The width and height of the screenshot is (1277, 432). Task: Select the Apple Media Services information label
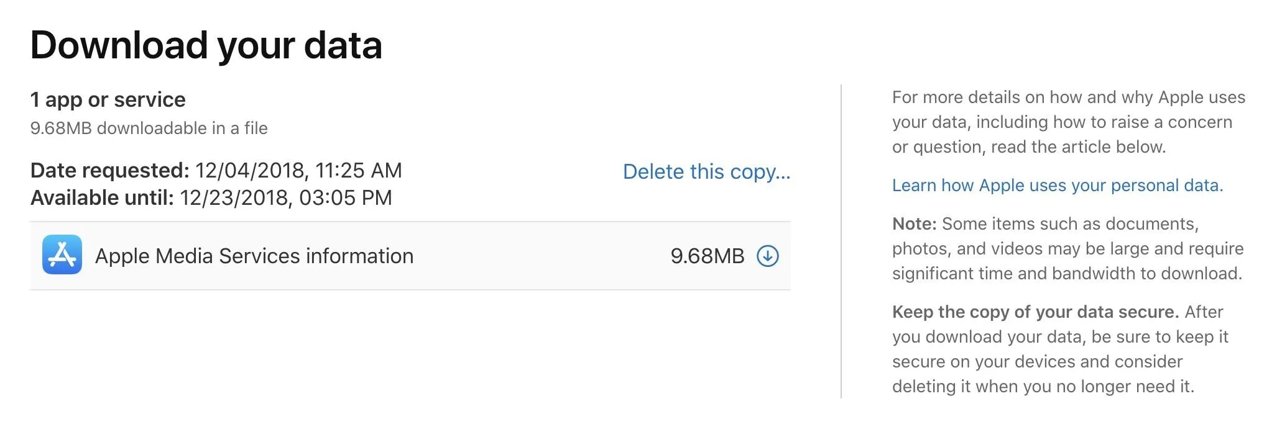254,256
